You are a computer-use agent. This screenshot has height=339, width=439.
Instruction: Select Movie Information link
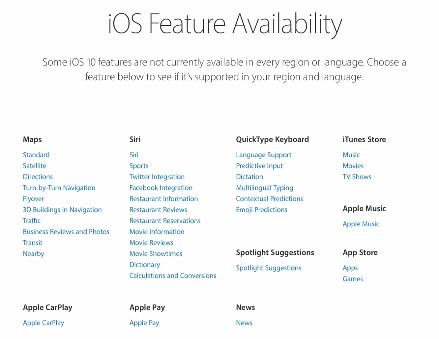[157, 232]
